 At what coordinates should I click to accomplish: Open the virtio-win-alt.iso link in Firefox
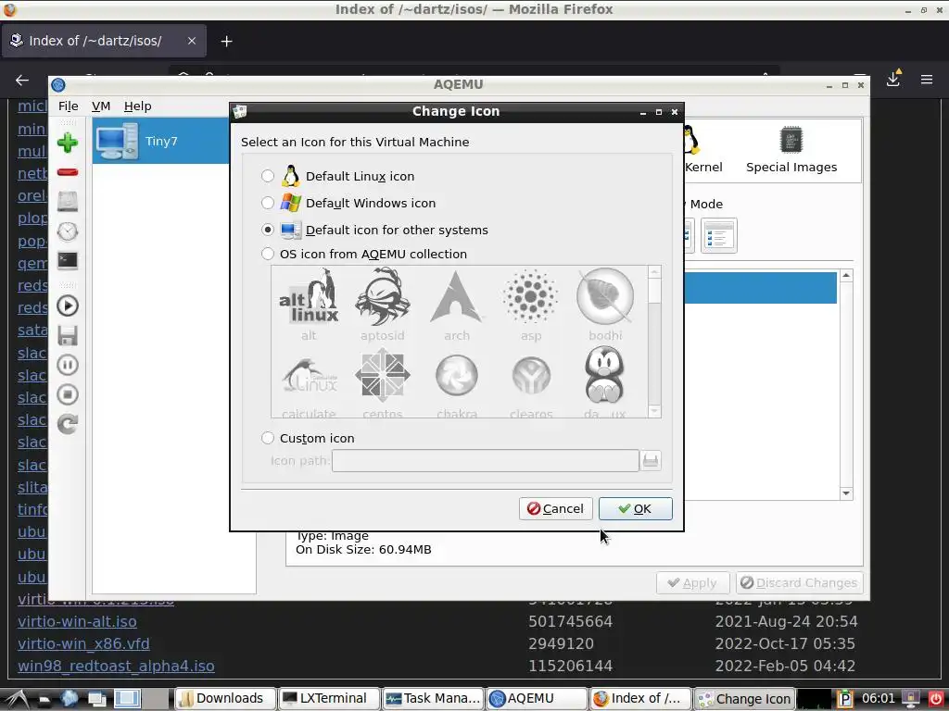click(77, 621)
